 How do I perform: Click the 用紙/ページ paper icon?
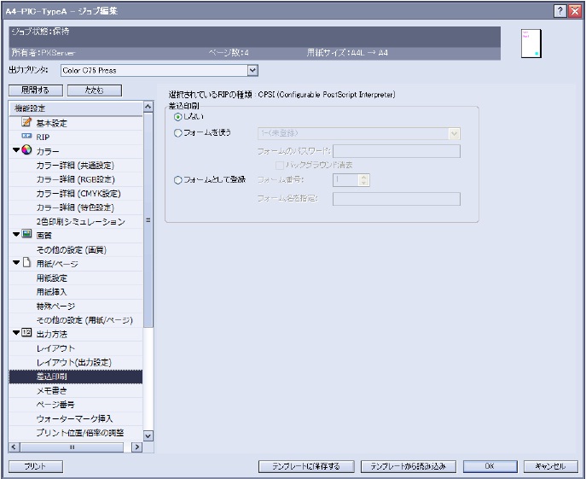tap(26, 263)
